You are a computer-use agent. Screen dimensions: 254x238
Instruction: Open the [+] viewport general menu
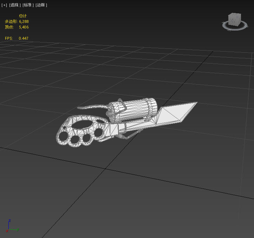pos(4,5)
